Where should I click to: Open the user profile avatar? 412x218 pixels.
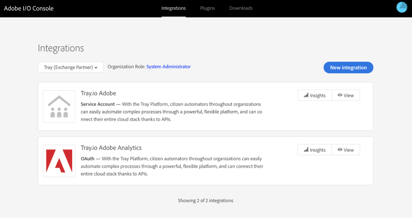tap(401, 8)
